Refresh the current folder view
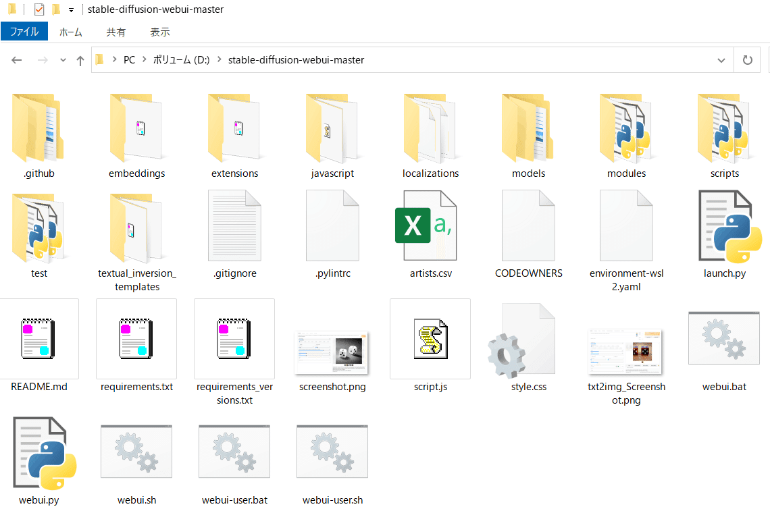770x513 pixels. 748,60
